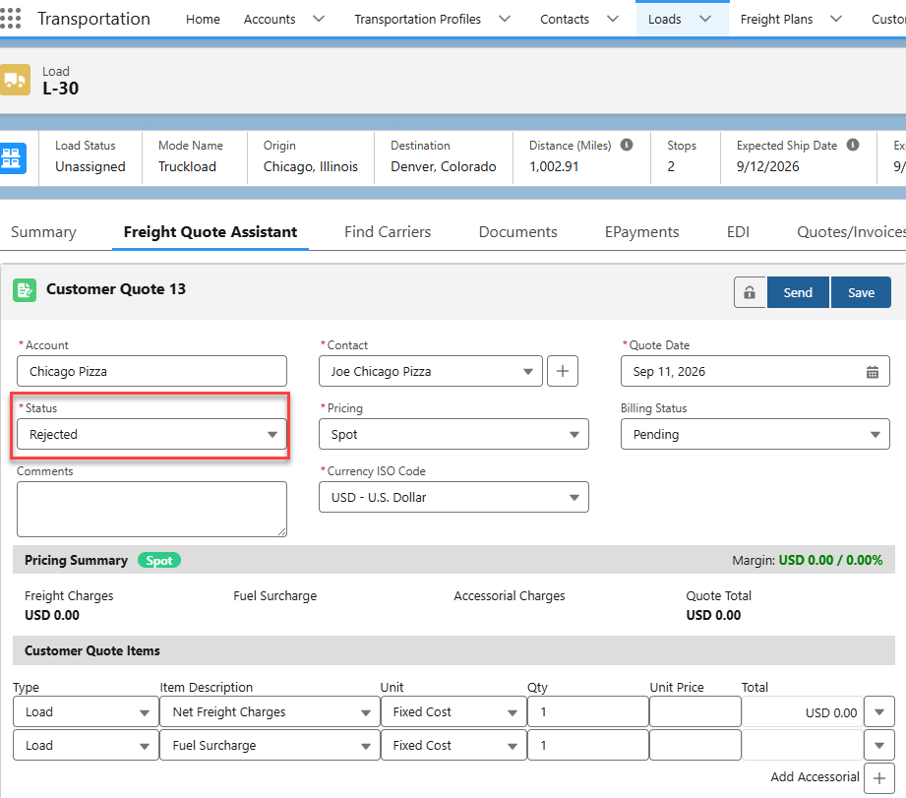Open the Currency ISO Code dropdown
Screen dimensions: 906x798
pos(453,497)
